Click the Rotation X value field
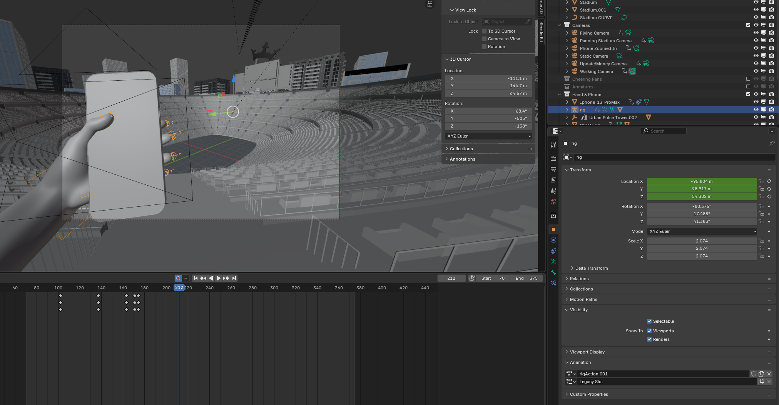Viewport: 779px width, 405px height. tap(701, 206)
